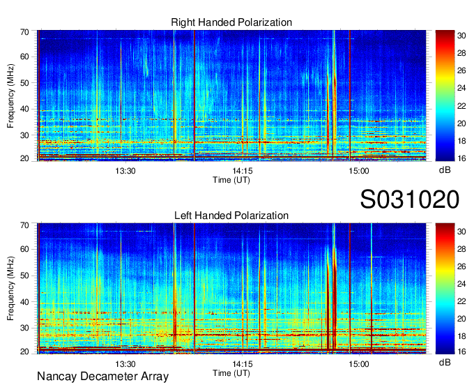Click the 15:00 tick on left-handed plot
Viewport: 474px width, 385px height.
pos(359,364)
